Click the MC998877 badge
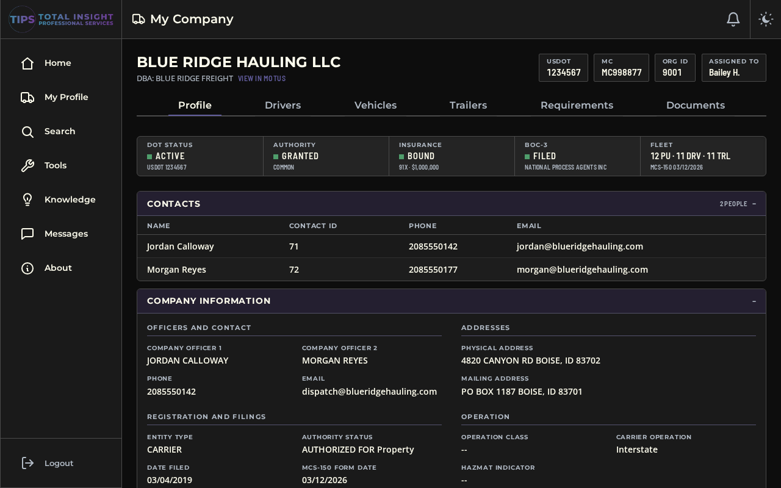The width and height of the screenshot is (781, 488). pyautogui.click(x=621, y=68)
